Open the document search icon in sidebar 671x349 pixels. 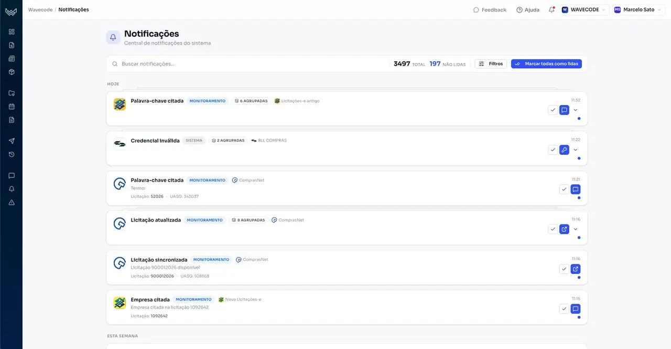[x=12, y=45]
